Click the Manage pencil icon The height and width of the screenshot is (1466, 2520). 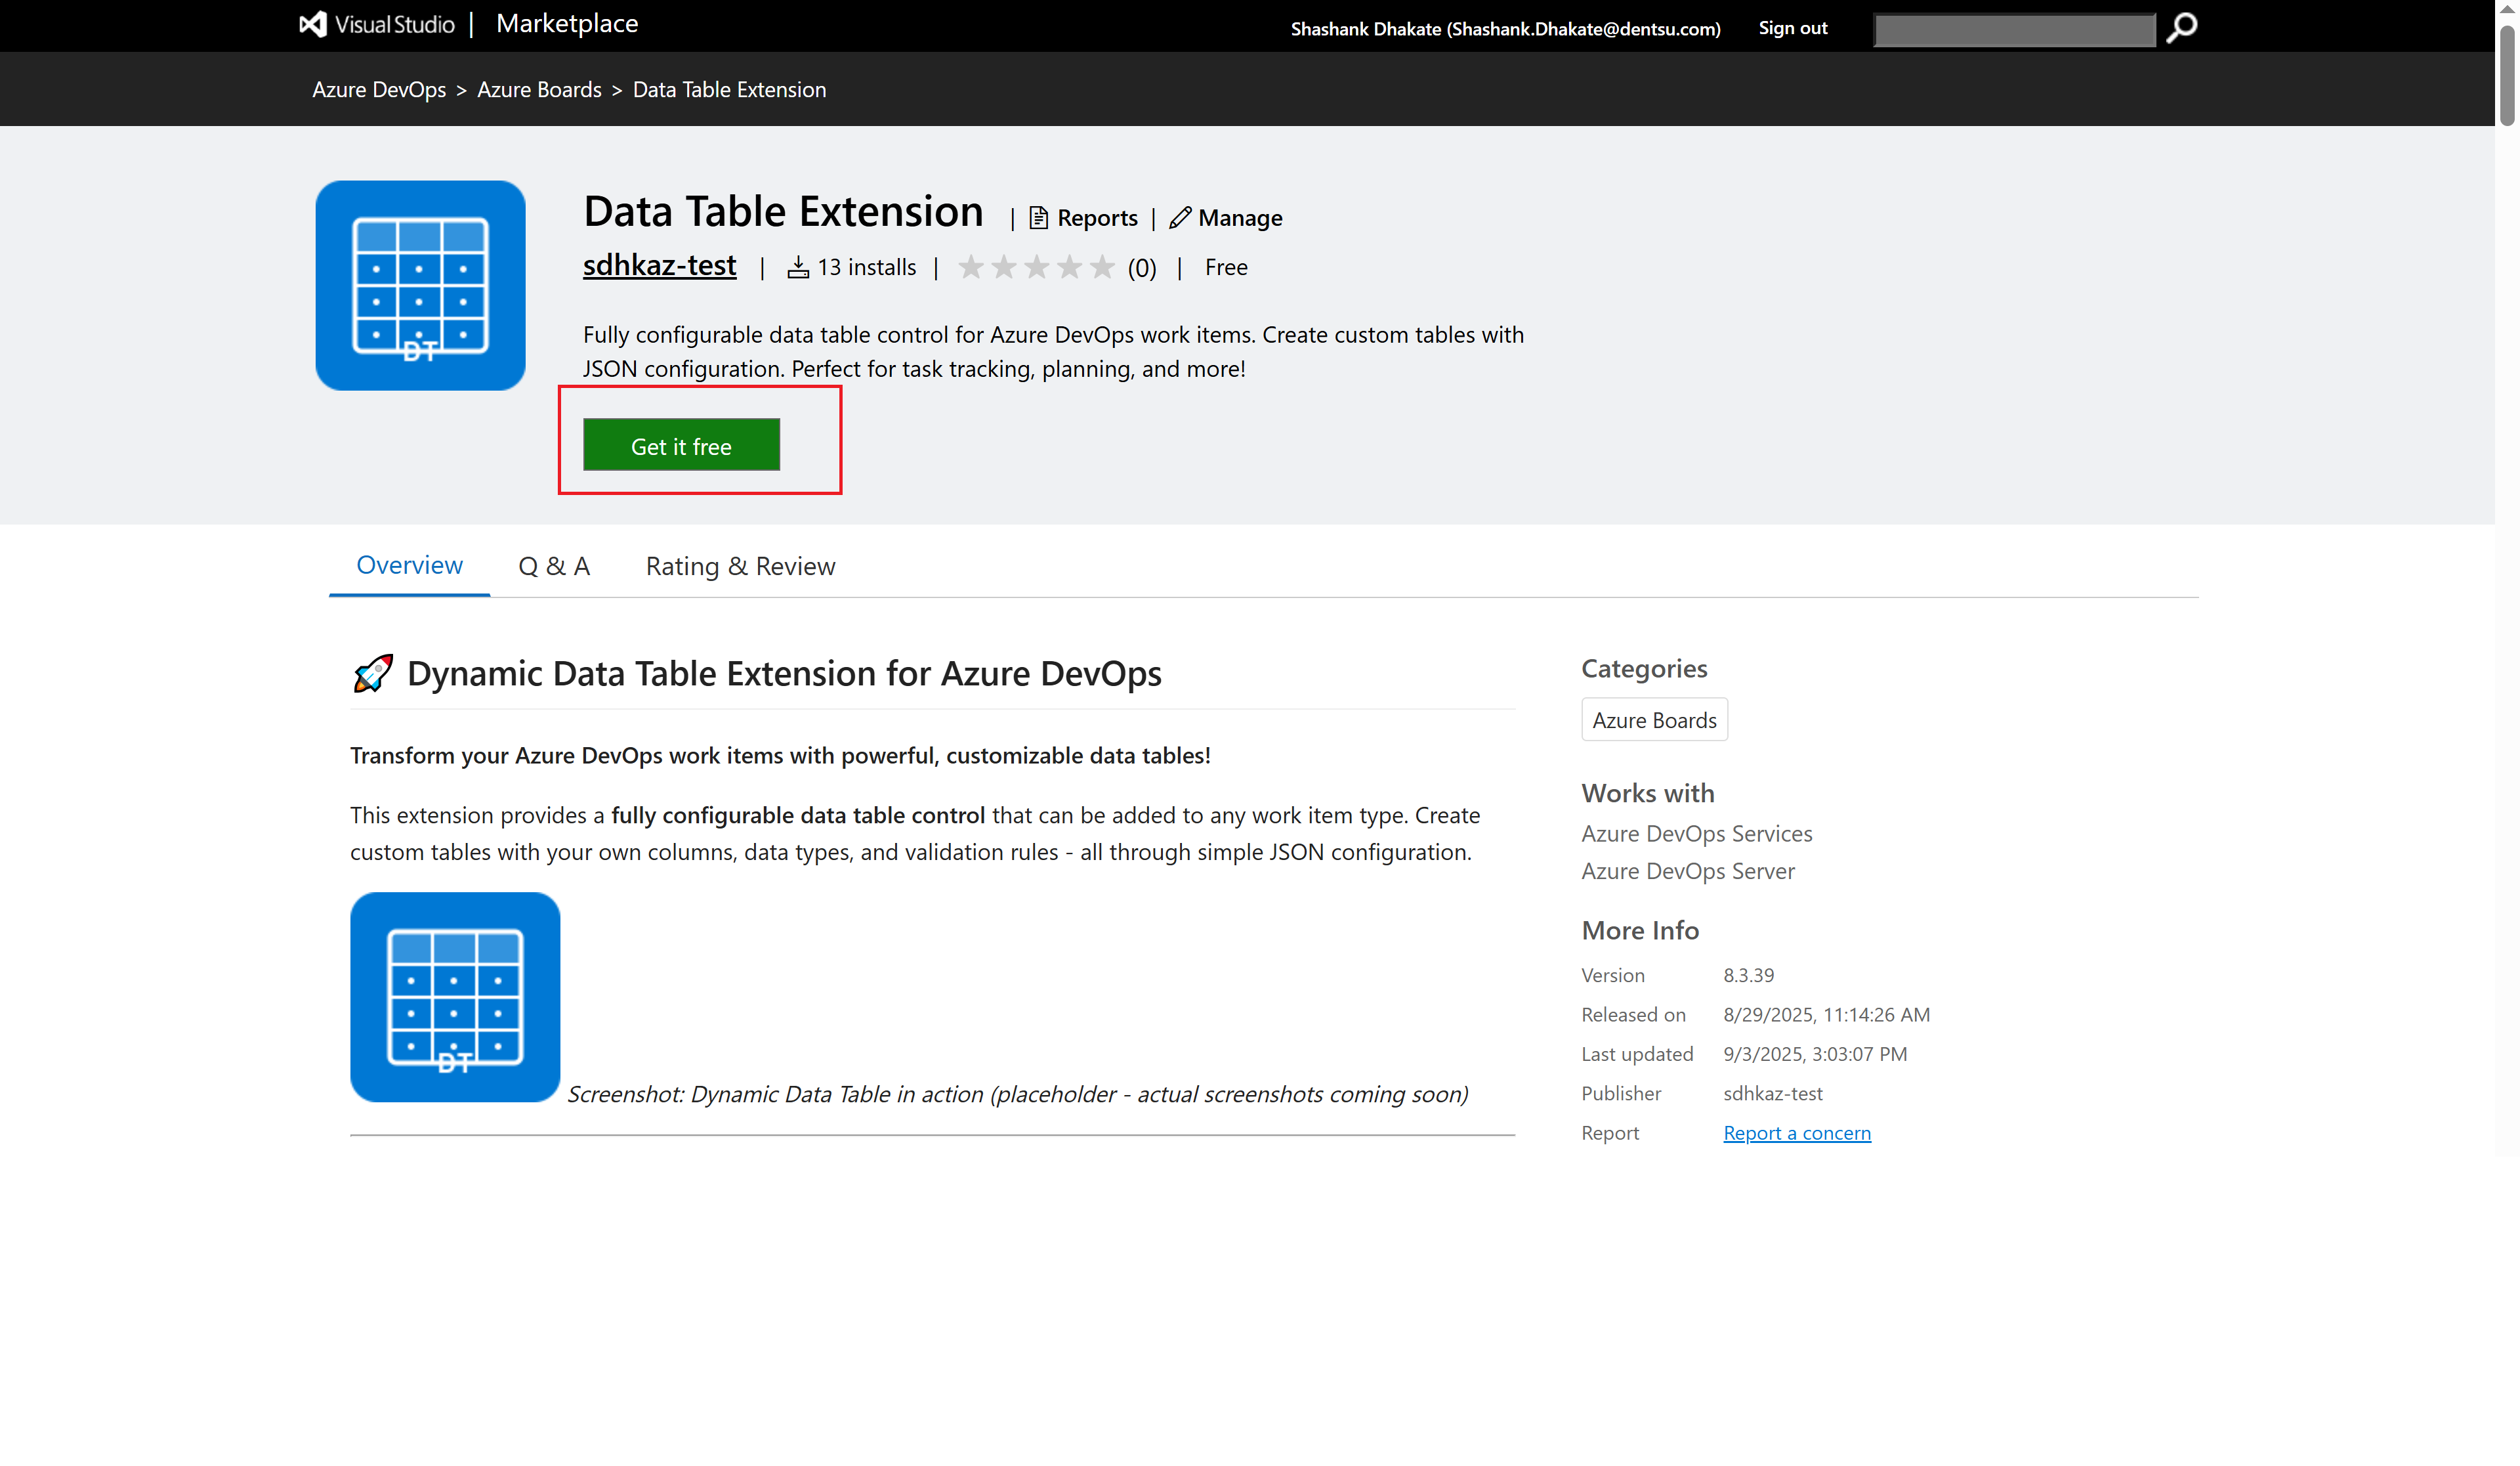pyautogui.click(x=1180, y=217)
